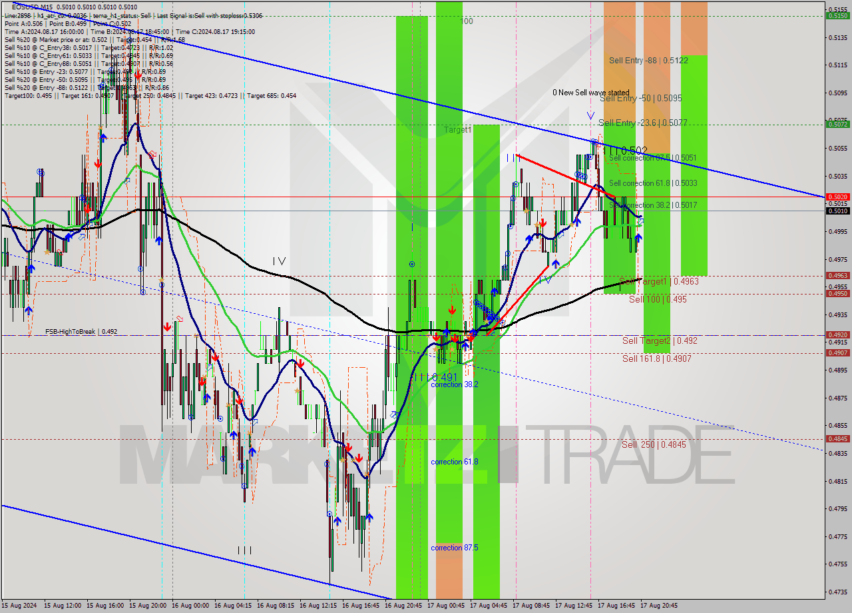Click the '17 Aug 08:45' time axis label
This screenshot has width=852, height=613.
(x=531, y=606)
